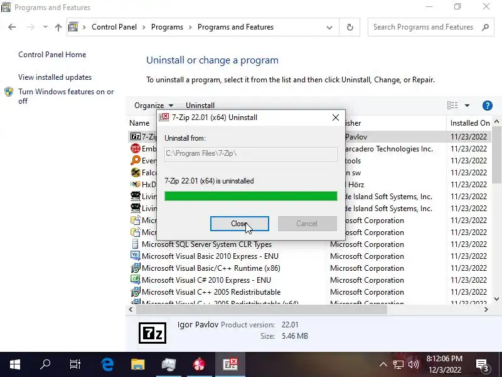This screenshot has height=377, width=502.
Task: Click the horizontal scrollbar right arrow
Action: (x=486, y=310)
